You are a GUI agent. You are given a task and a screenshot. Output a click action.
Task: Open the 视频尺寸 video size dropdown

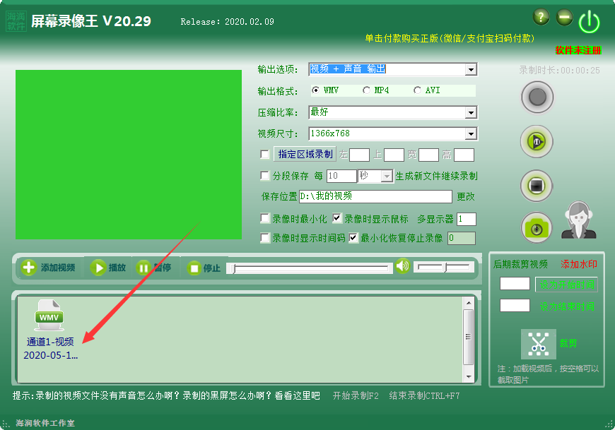coord(471,133)
